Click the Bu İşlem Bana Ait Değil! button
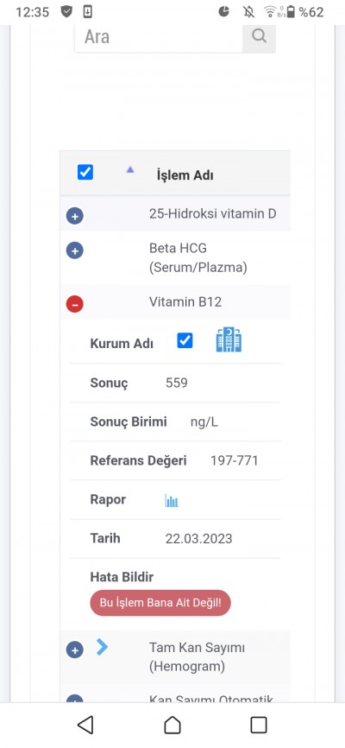The width and height of the screenshot is (345, 748). (x=160, y=603)
